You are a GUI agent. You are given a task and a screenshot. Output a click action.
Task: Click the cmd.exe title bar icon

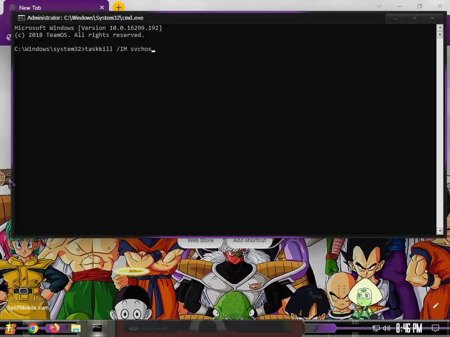coord(21,18)
